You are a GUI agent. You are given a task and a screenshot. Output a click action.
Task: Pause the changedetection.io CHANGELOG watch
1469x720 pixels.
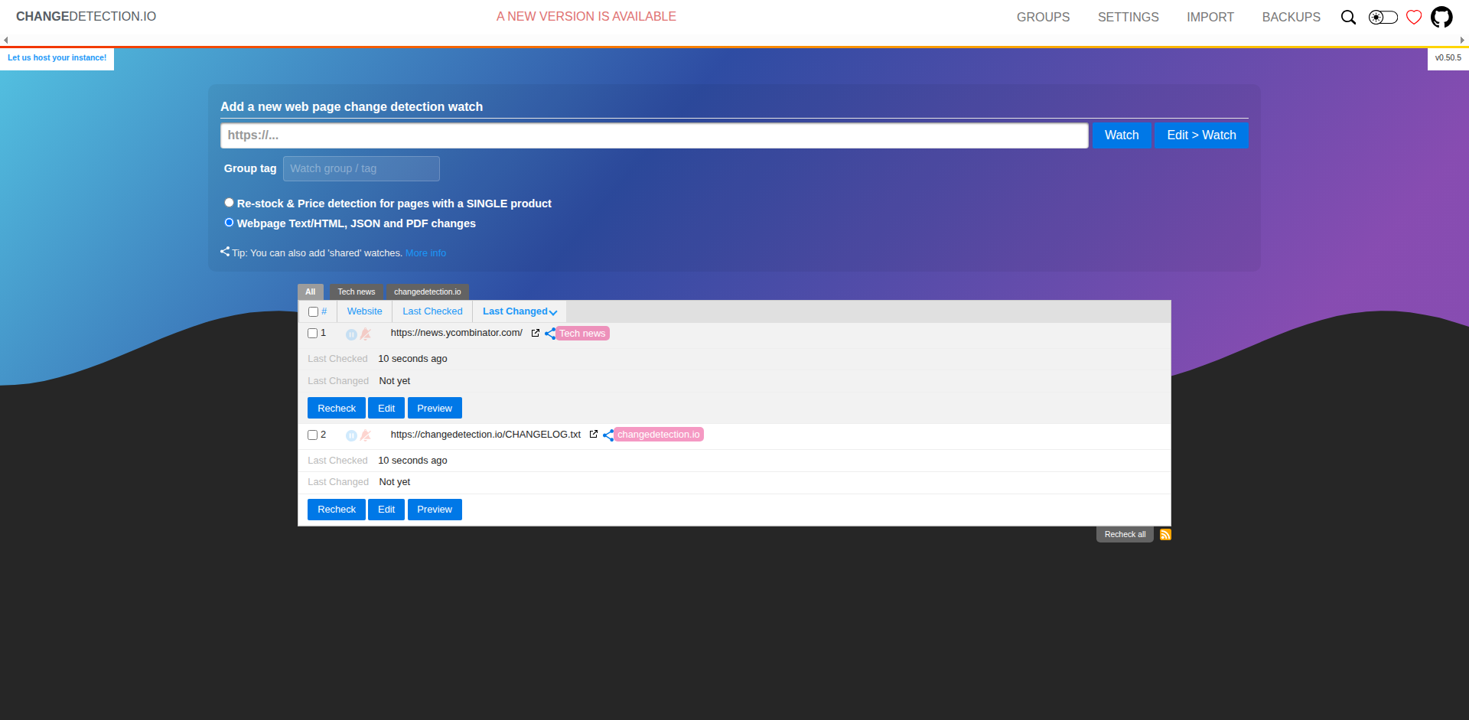(351, 435)
